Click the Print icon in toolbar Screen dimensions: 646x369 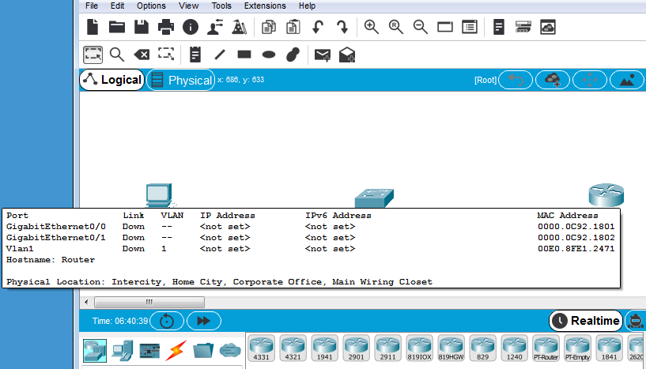166,28
